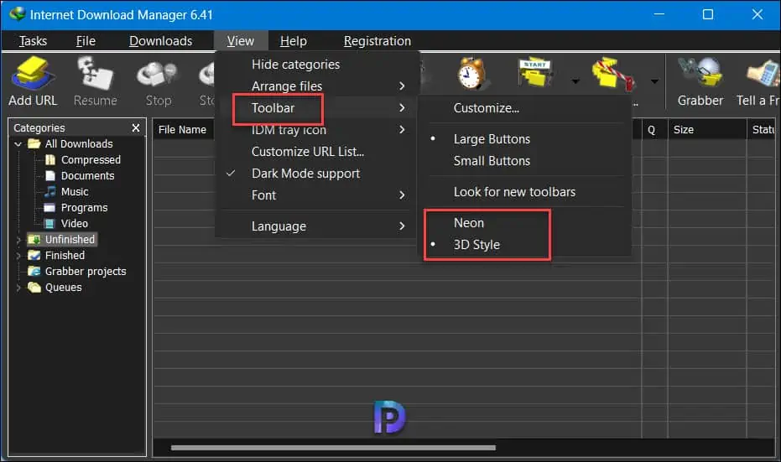Click the Resume toolbar icon
The image size is (781, 462).
(x=95, y=74)
